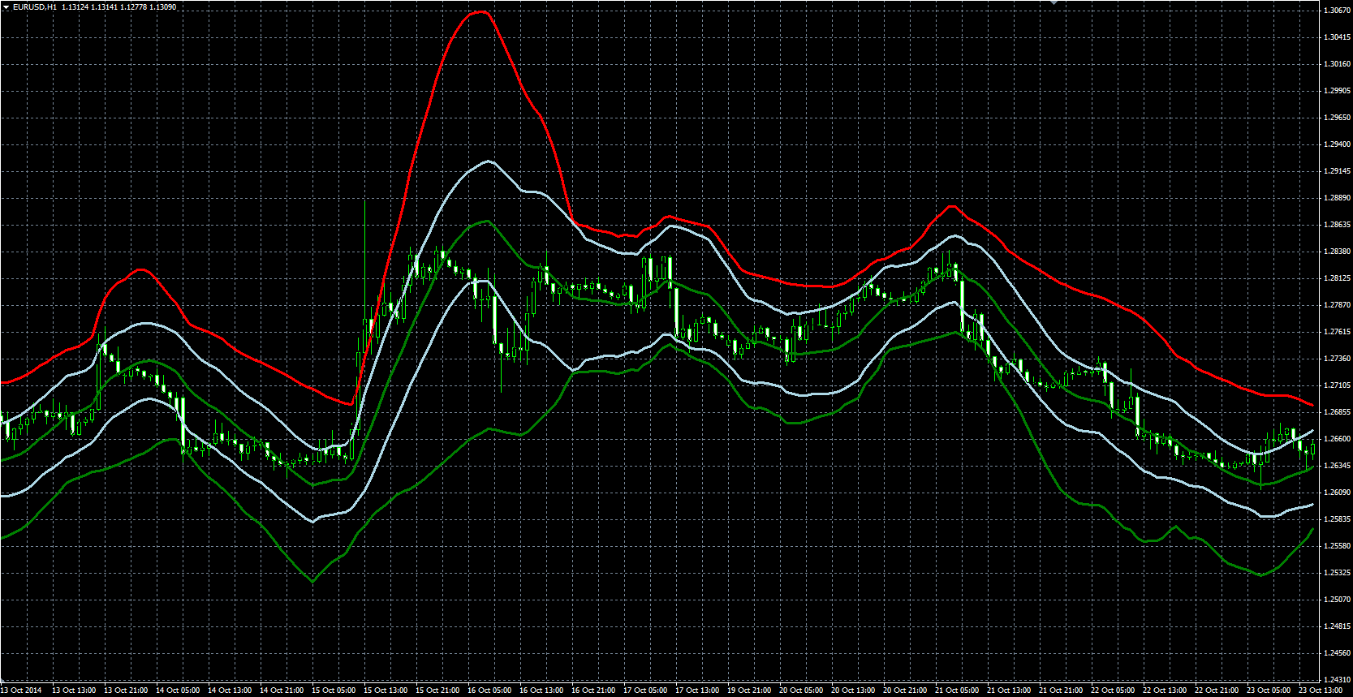
Task: Click the 21 Oct 05:00 time label
Action: (x=957, y=691)
